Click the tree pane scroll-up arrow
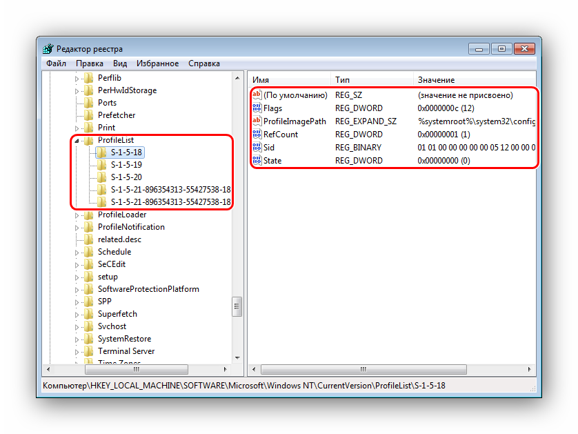This screenshot has height=434, width=578. [x=237, y=78]
